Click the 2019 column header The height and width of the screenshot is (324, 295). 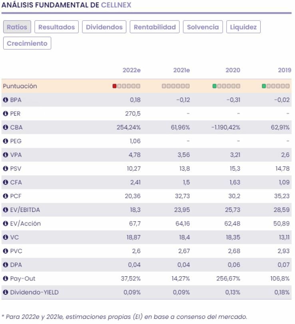coord(284,70)
